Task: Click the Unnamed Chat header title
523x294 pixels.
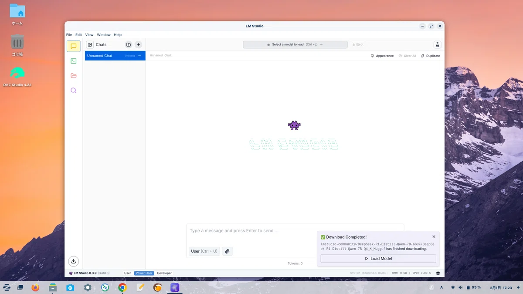Action: click(x=161, y=56)
